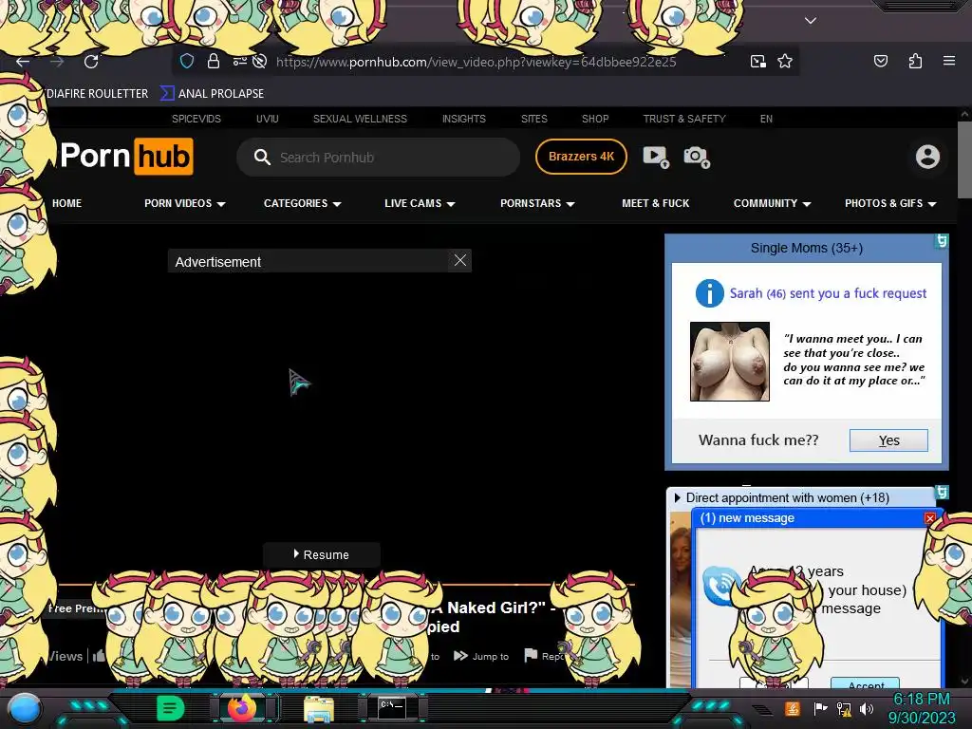Open the command prompt taskbar icon
The height and width of the screenshot is (729, 972).
(x=392, y=708)
